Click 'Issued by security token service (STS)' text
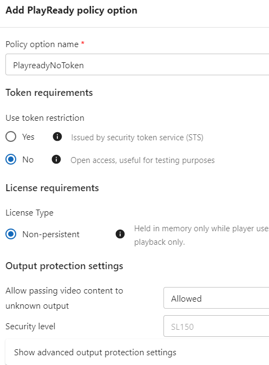Image resolution: width=269 pixels, height=365 pixels. 137,138
